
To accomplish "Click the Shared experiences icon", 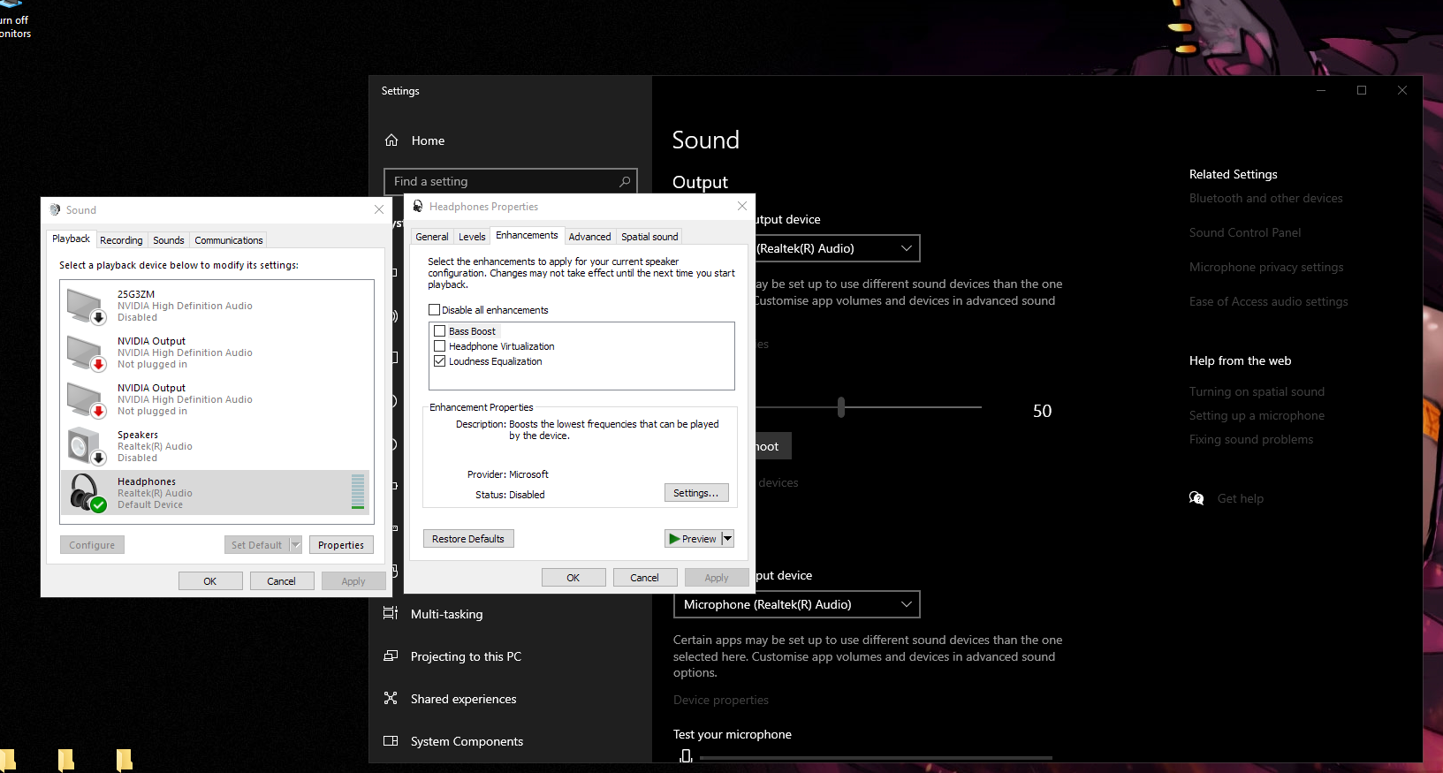I will pos(391,698).
